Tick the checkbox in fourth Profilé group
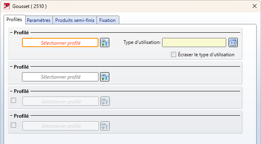261x144 pixels. point(14,125)
